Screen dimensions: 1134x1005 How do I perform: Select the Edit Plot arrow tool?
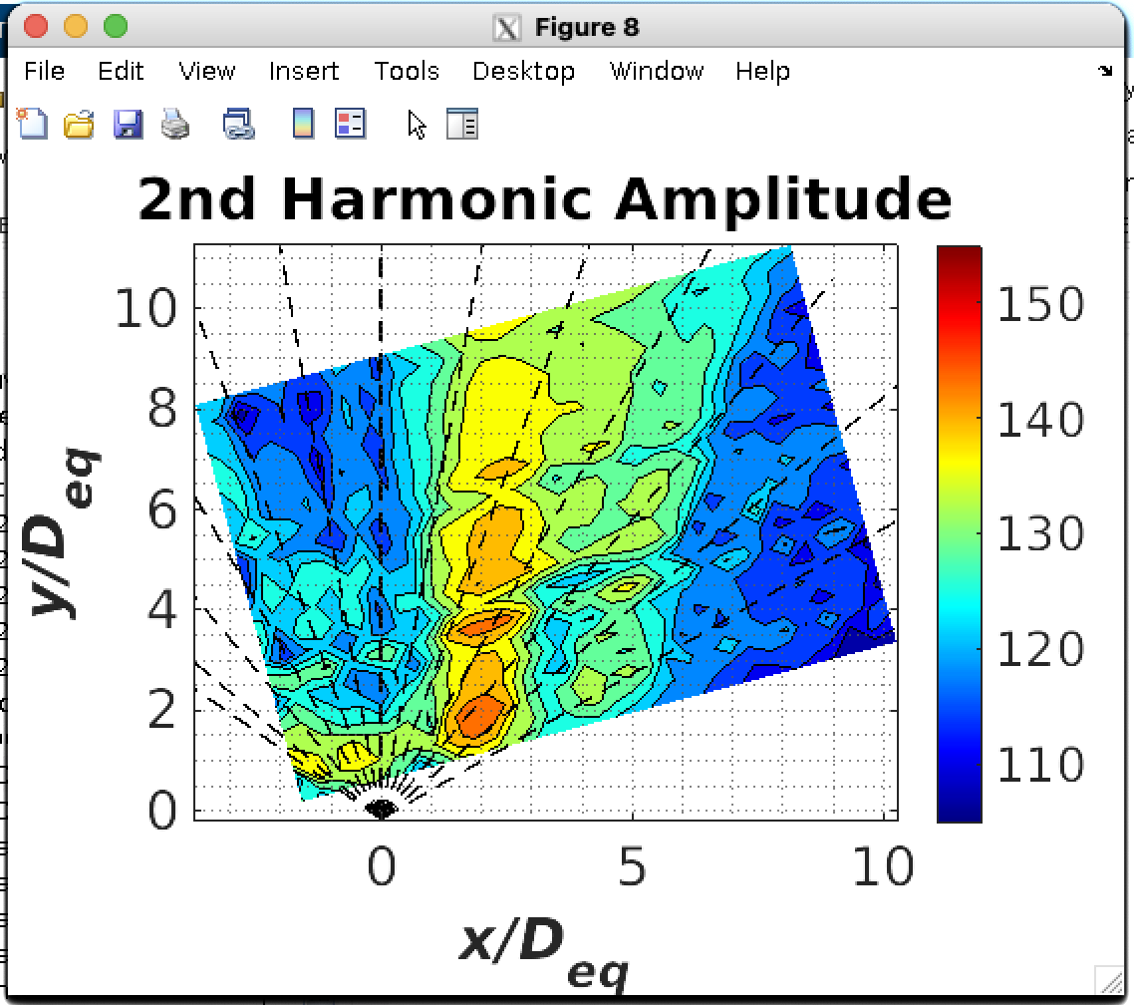click(417, 125)
